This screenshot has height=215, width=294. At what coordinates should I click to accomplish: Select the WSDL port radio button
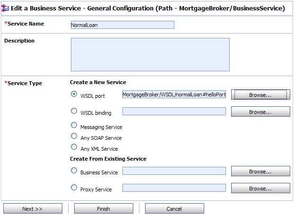pos(74,94)
